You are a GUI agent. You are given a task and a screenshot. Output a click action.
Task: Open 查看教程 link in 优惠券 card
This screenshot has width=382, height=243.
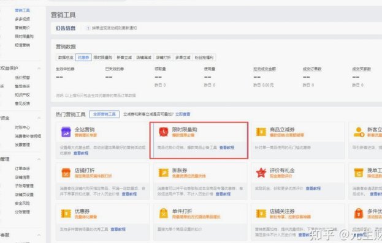[x=118, y=229]
